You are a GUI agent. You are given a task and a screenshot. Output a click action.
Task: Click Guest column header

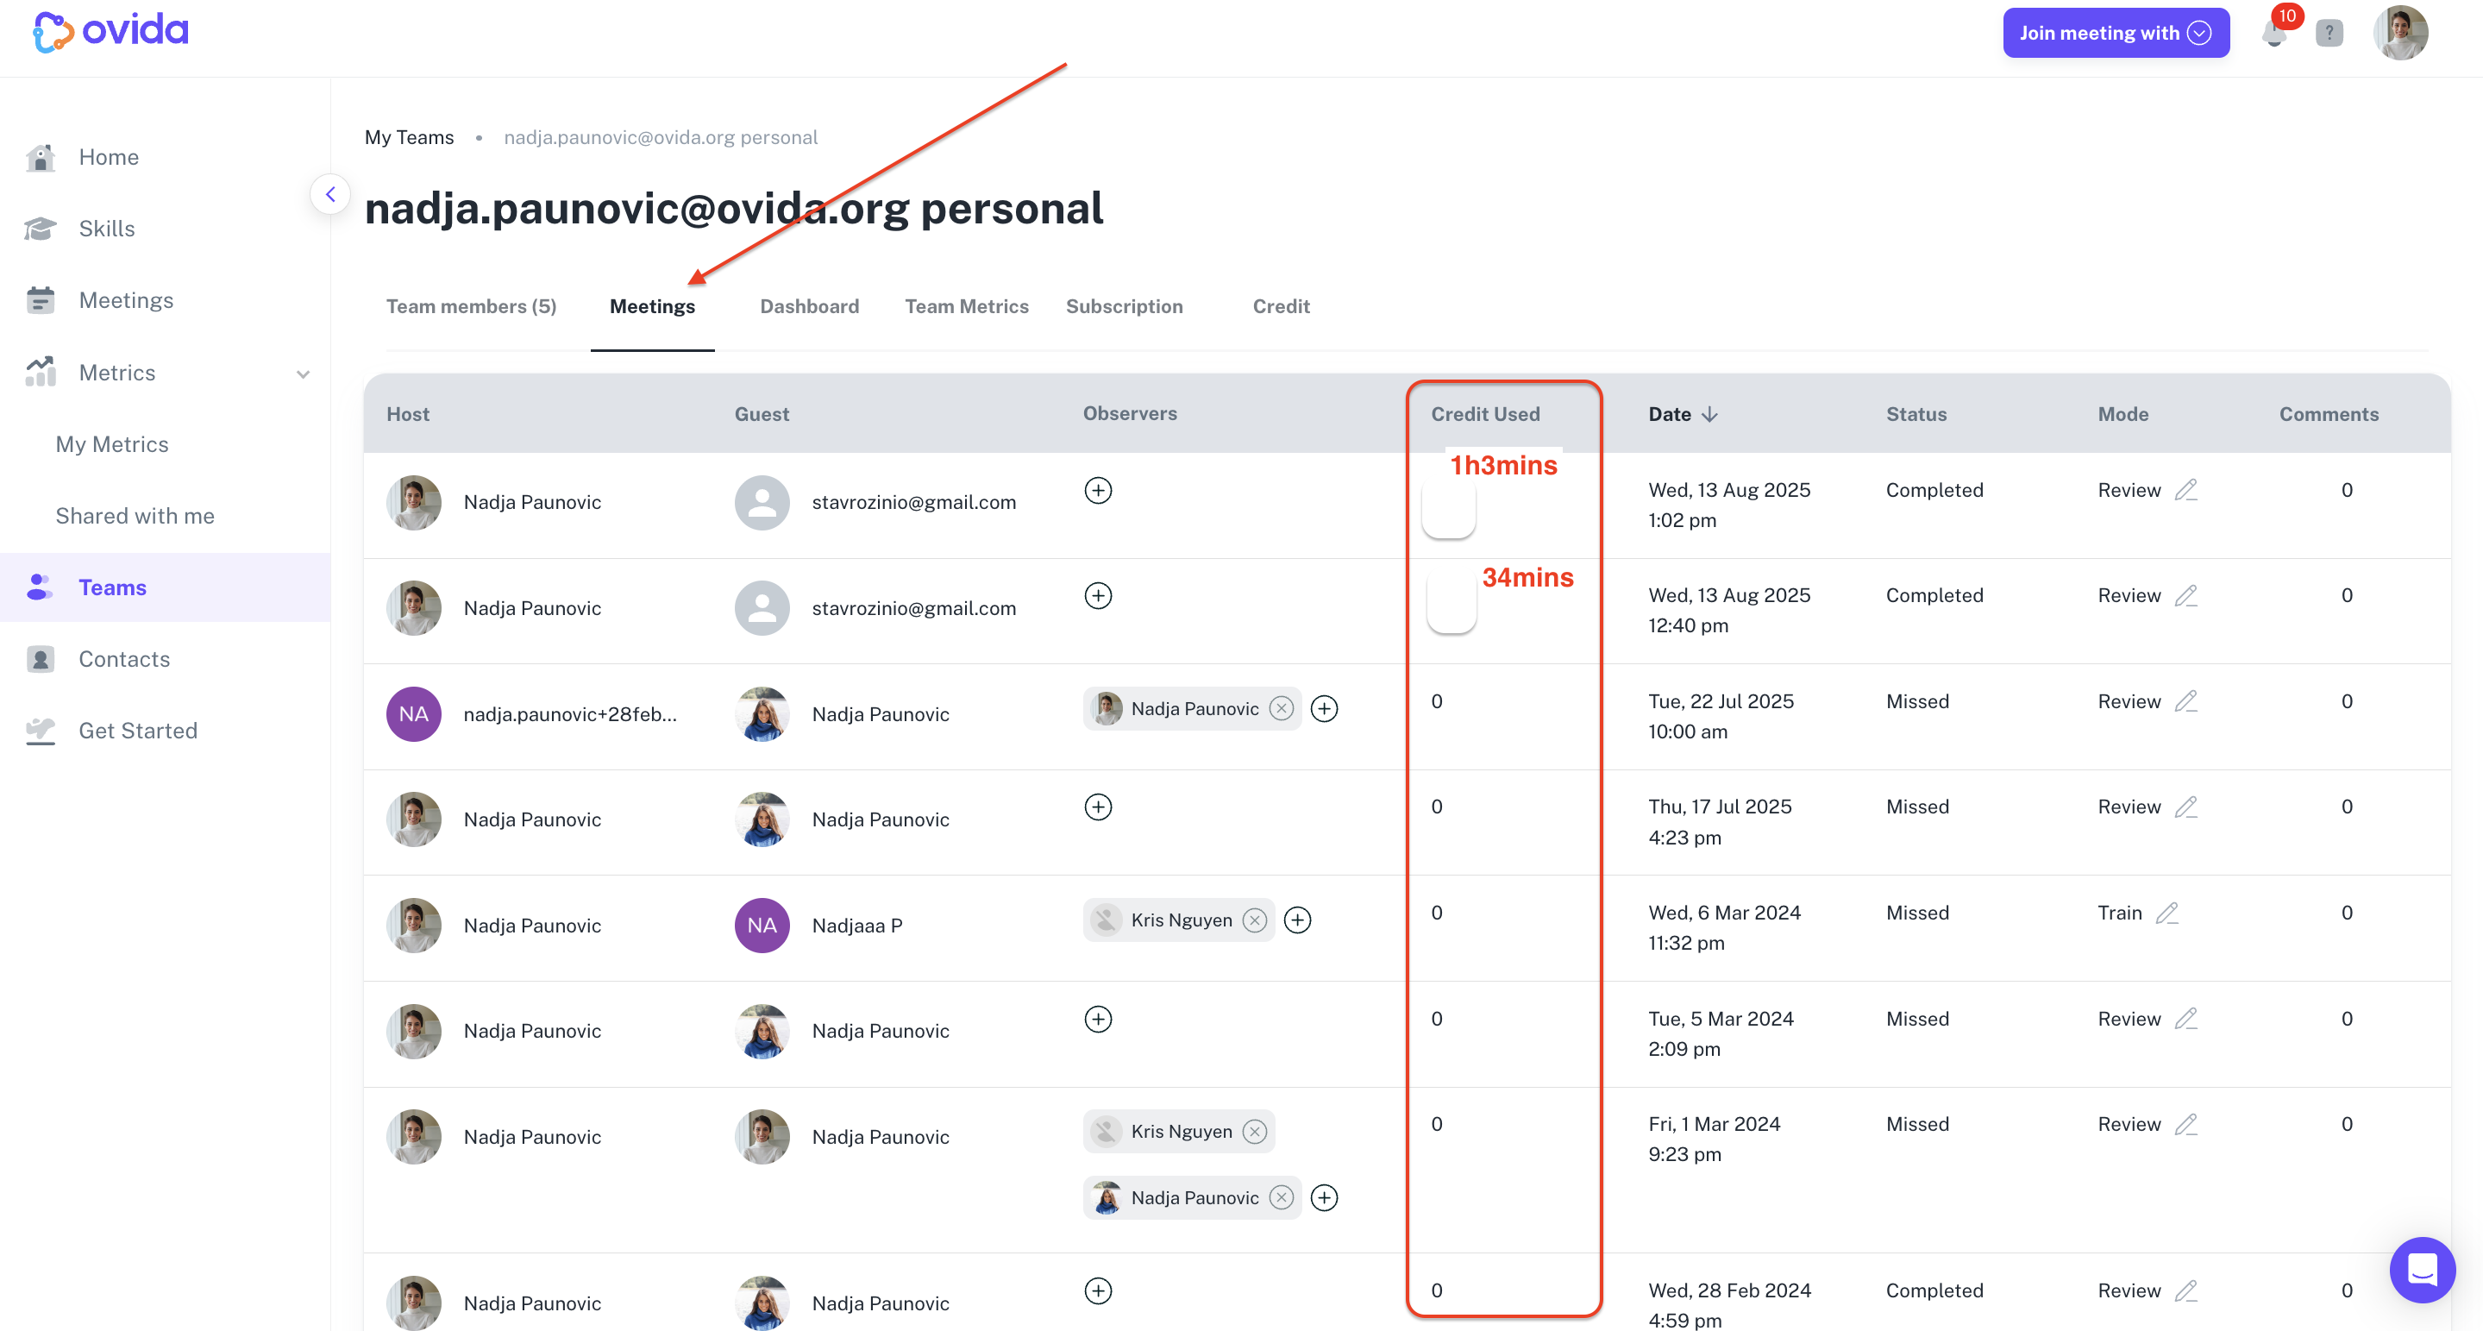762,414
